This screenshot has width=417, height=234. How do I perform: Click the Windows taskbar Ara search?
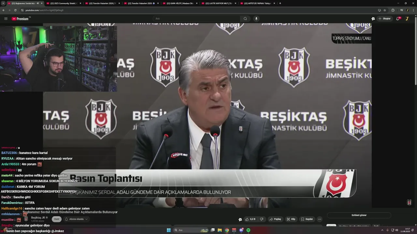pyautogui.click(x=191, y=230)
